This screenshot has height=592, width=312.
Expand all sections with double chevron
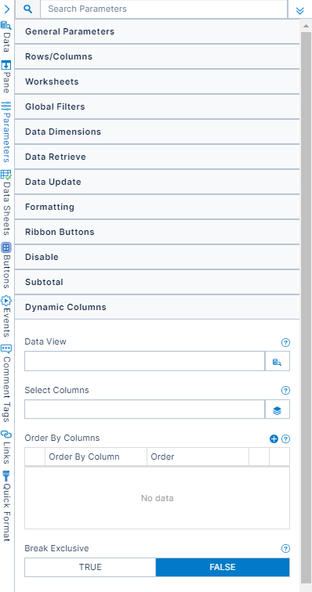click(300, 10)
